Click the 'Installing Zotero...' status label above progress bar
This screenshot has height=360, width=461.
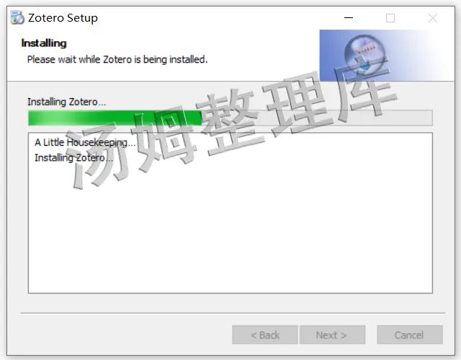[x=67, y=102]
